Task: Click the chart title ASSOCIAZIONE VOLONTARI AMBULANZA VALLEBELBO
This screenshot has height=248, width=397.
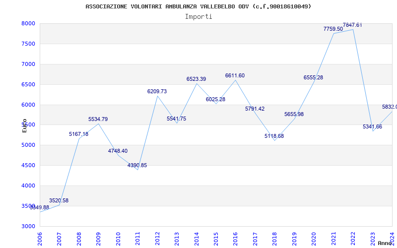Action: click(x=198, y=6)
